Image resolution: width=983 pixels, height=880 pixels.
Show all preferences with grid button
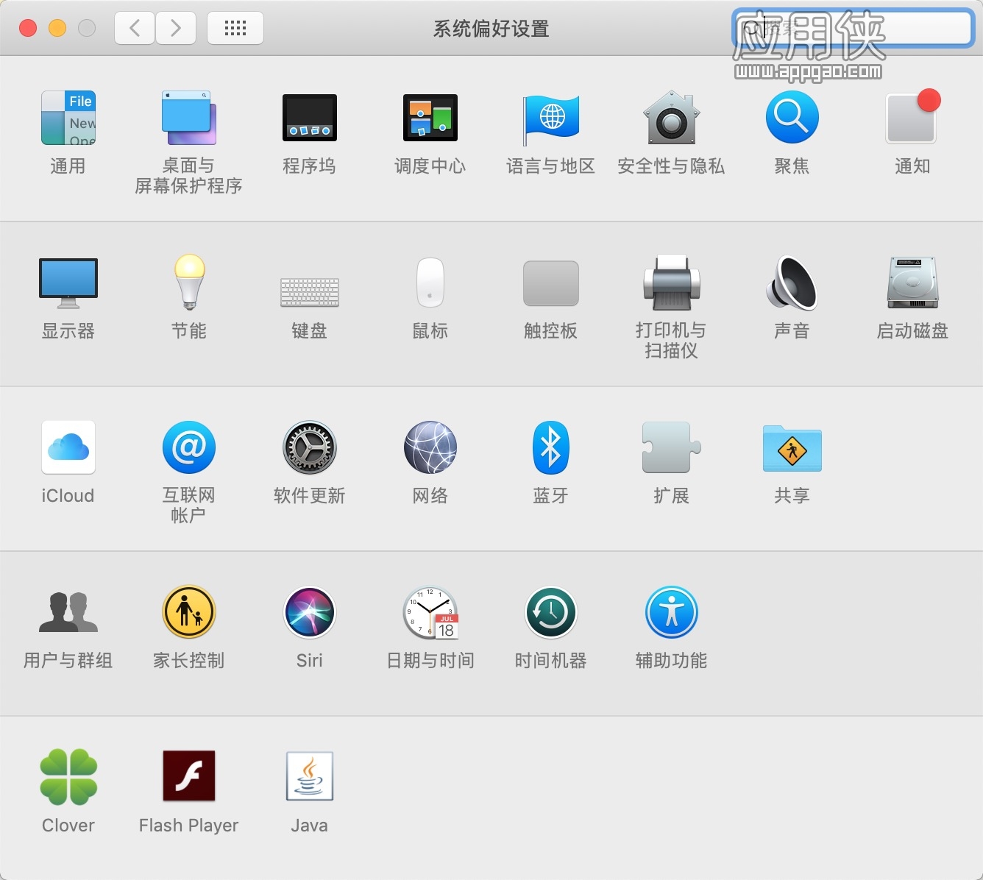click(x=235, y=29)
